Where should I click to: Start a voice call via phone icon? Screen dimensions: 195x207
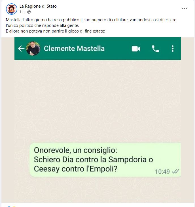click(155, 49)
